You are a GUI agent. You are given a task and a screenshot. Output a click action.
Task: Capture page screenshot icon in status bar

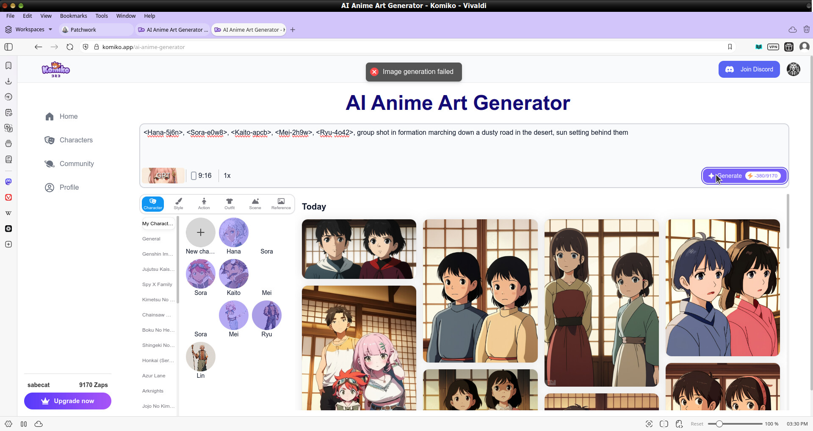tap(649, 424)
